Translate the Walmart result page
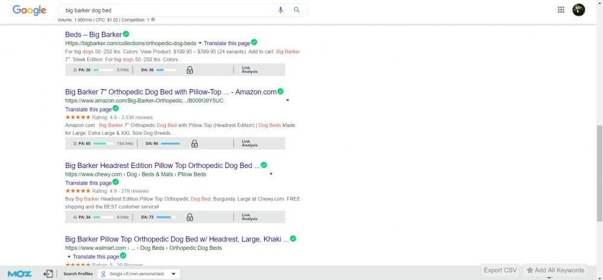Viewport: 603px width, 280px height. point(96,257)
